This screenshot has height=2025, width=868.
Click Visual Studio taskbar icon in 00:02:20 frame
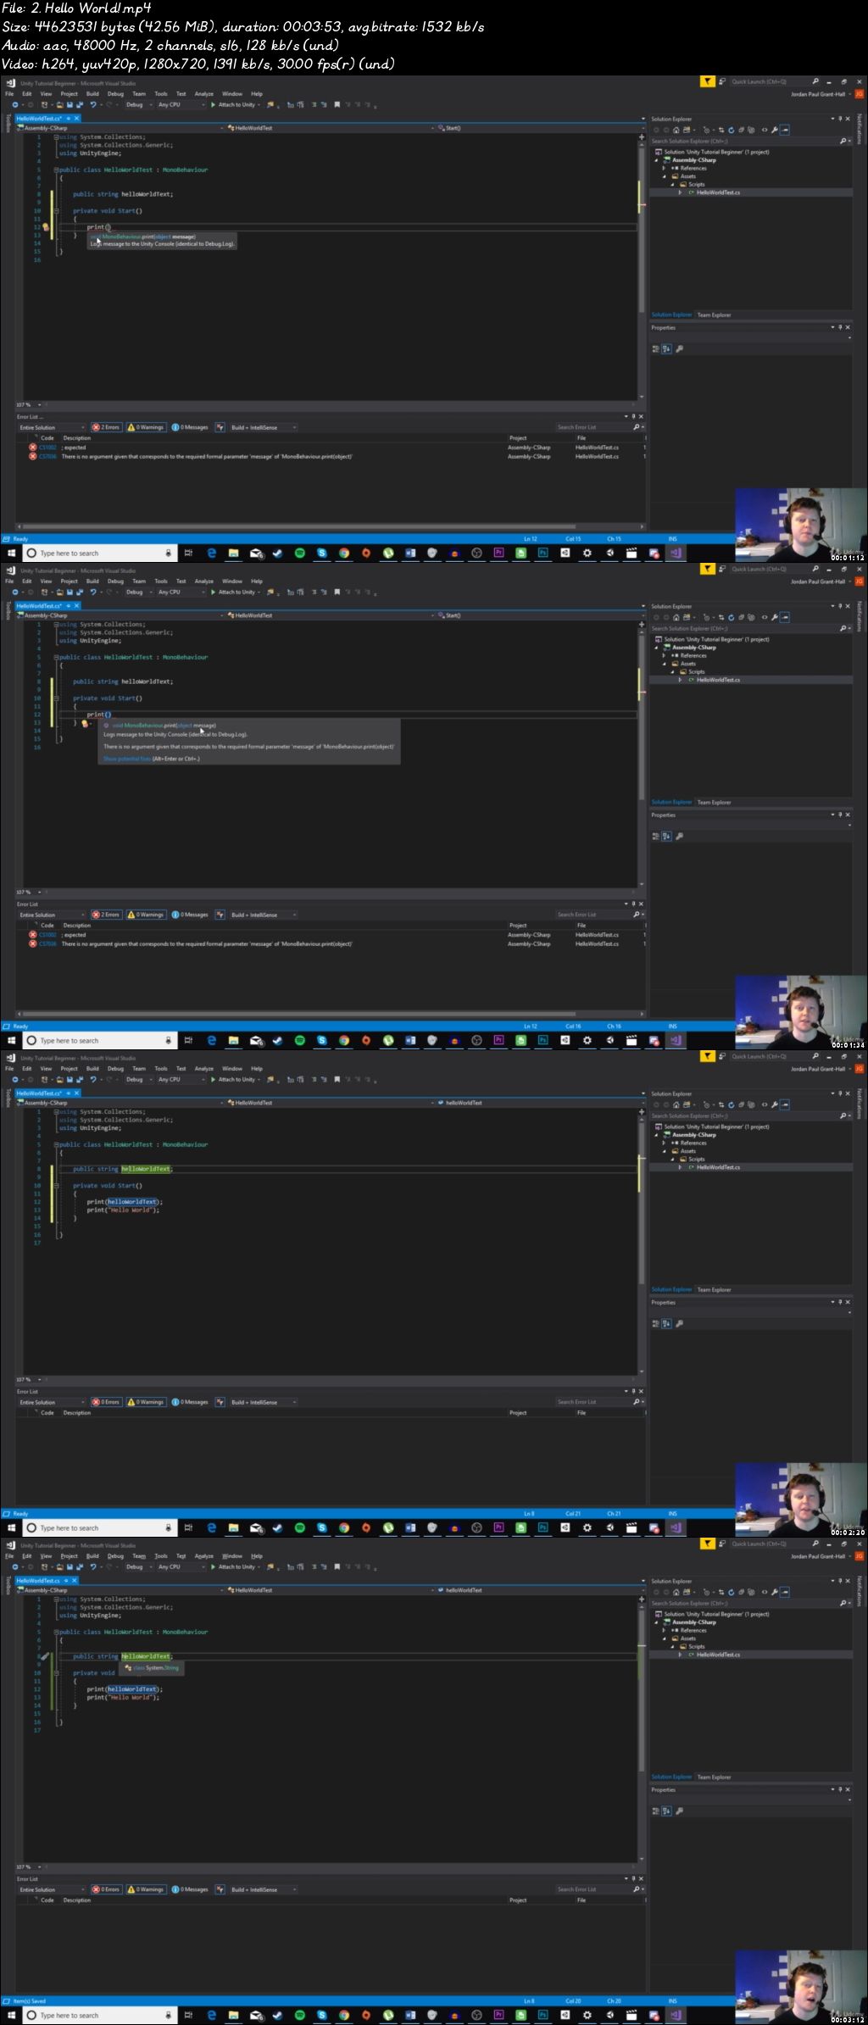(x=676, y=1527)
